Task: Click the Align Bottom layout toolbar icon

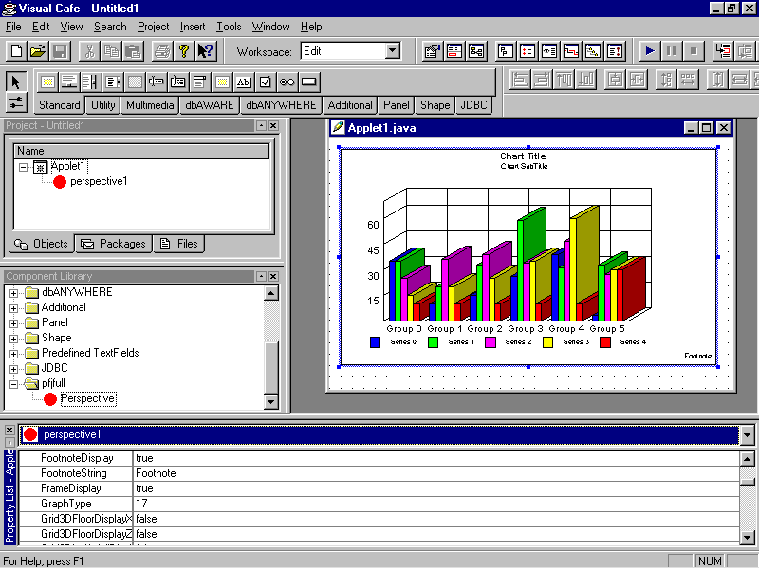Action: pyautogui.click(x=585, y=80)
